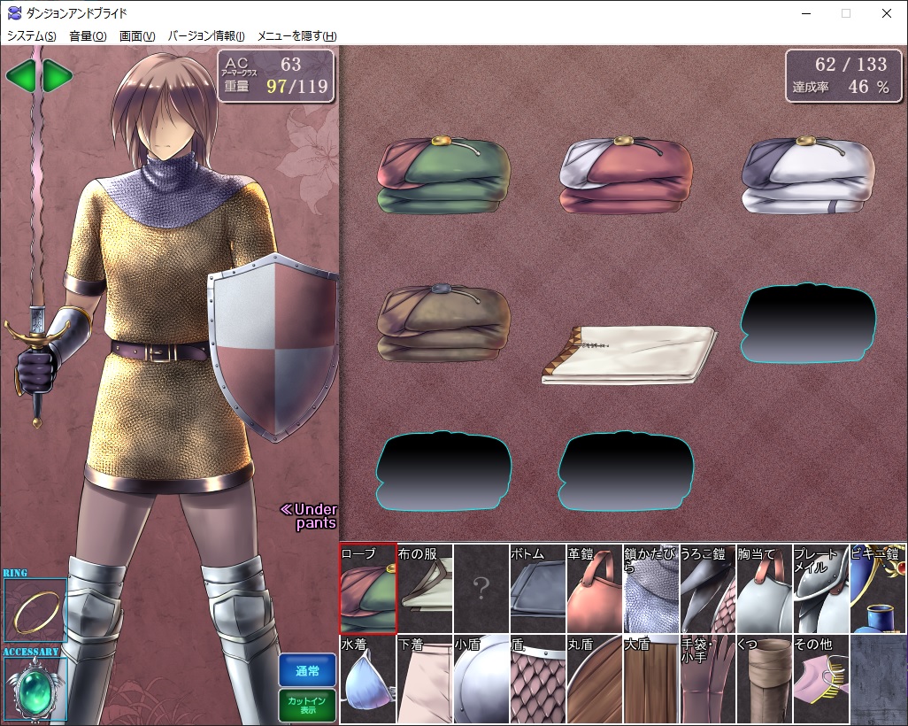Click メニューを隠す(H) menu item

point(297,36)
